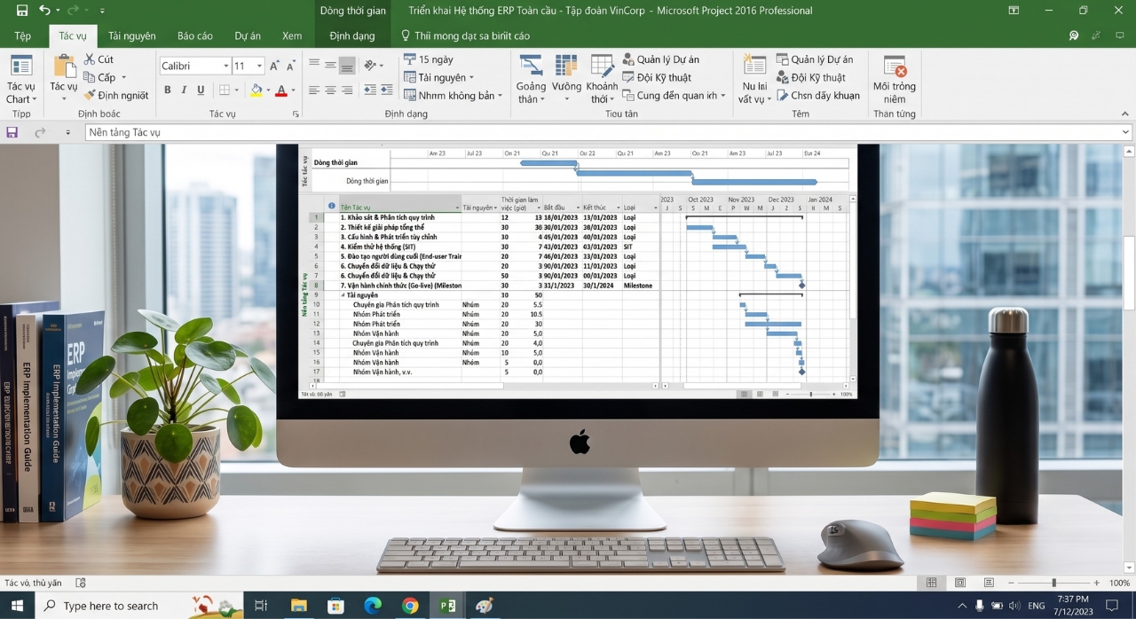Click the Định ngniớt format painter

pos(116,95)
